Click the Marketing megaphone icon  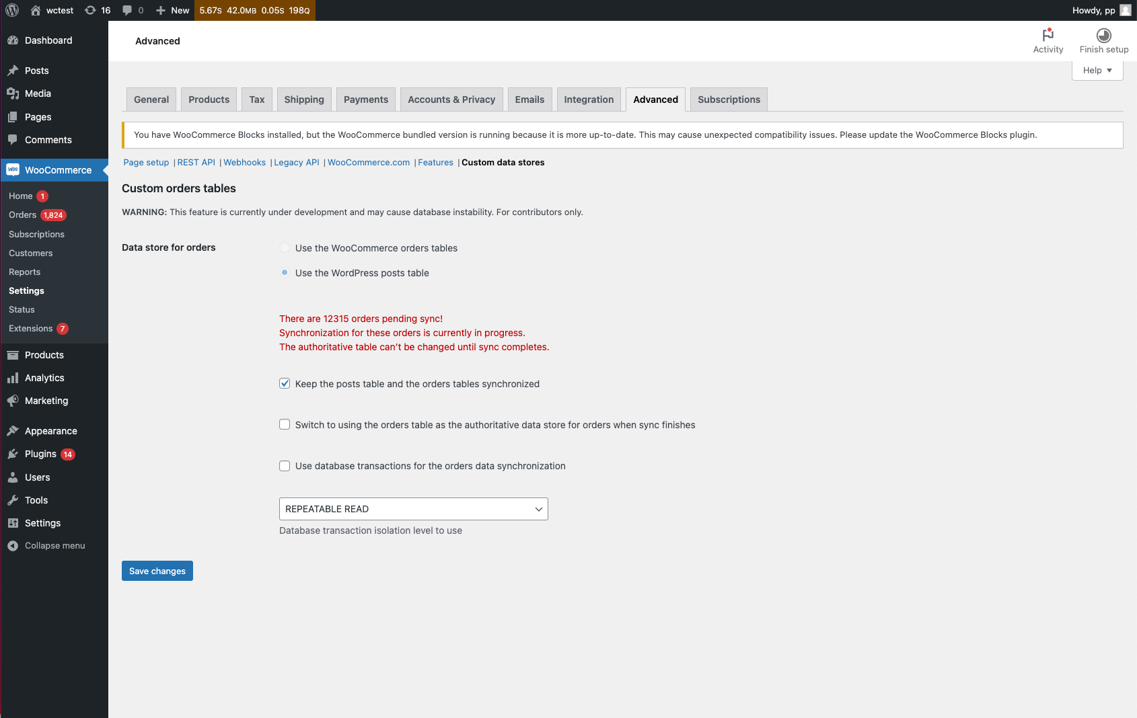[x=14, y=401]
